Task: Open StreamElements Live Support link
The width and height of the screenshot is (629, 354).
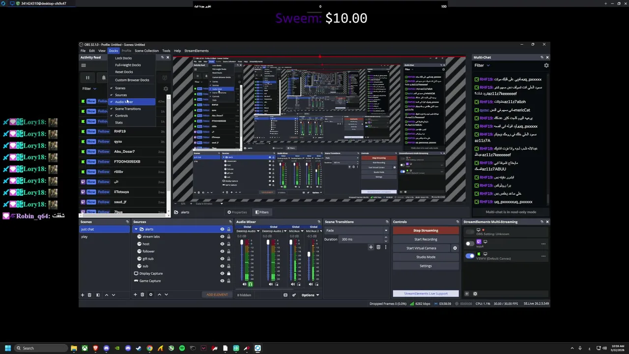Action: point(426,294)
